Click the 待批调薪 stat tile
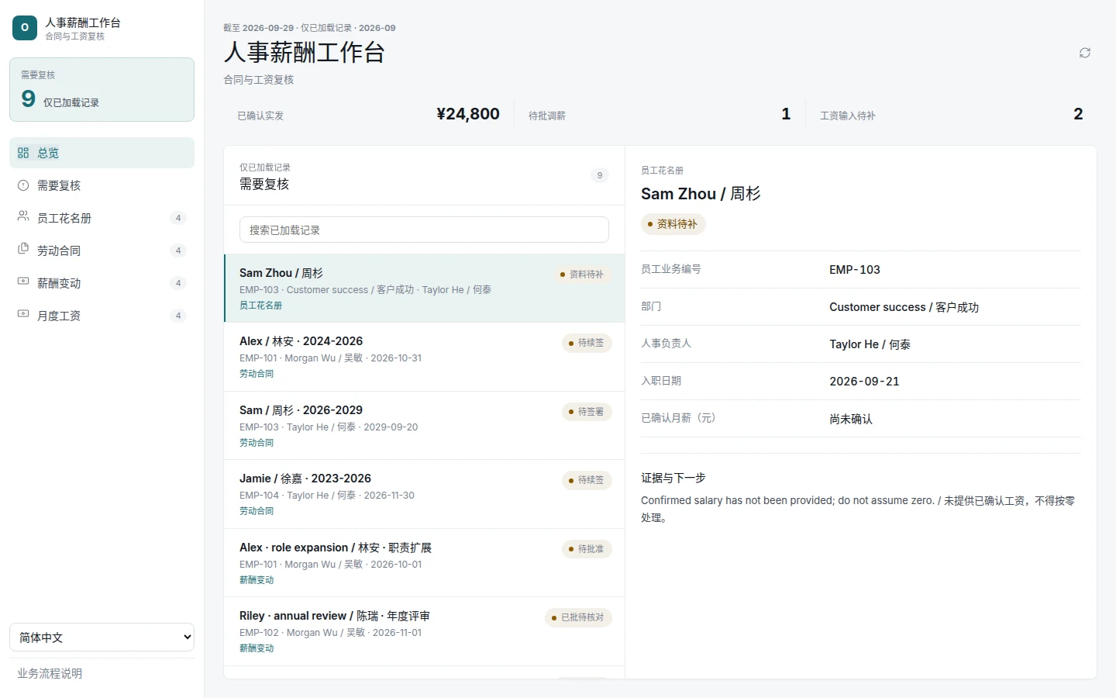The width and height of the screenshot is (1116, 698). coord(660,115)
